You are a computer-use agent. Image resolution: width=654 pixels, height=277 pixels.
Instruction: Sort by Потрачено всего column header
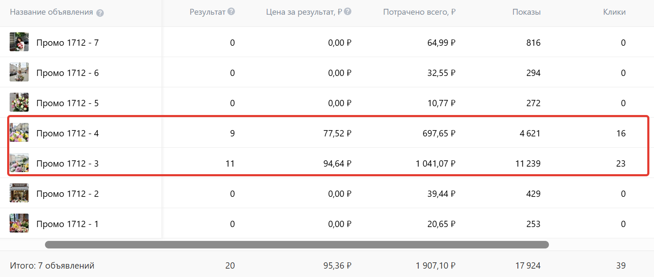click(419, 12)
